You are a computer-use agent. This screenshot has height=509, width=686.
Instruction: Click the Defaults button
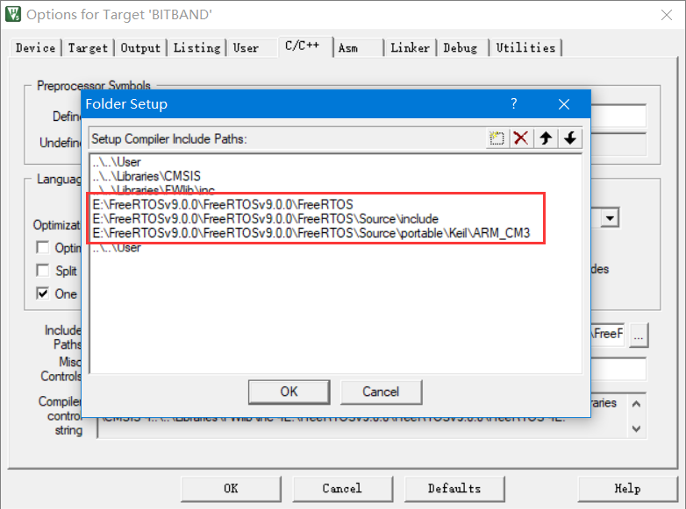click(454, 489)
